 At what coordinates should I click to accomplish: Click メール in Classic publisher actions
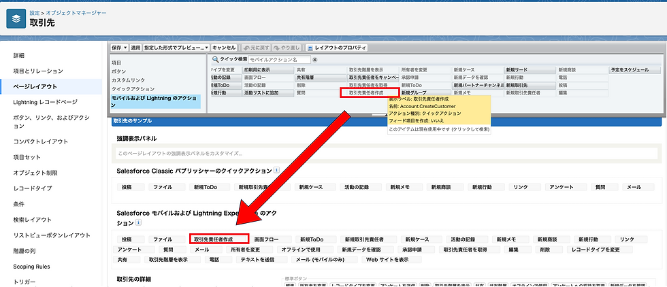click(x=638, y=187)
